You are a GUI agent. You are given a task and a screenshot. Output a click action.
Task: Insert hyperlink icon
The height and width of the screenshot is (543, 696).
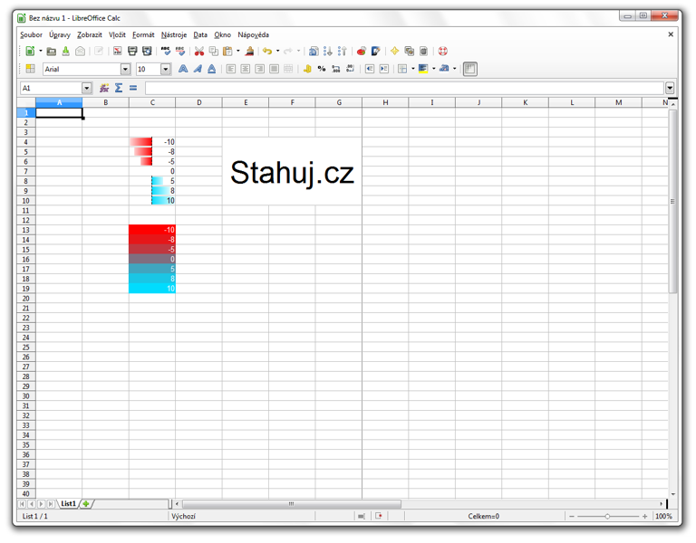(x=314, y=51)
